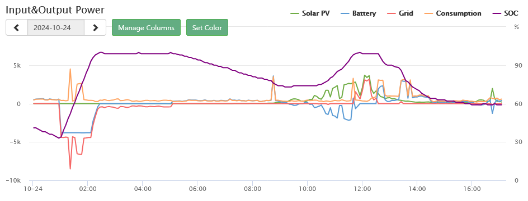The width and height of the screenshot is (528, 201).
Task: Click the 16:00 time axis label
Action: [x=472, y=189]
